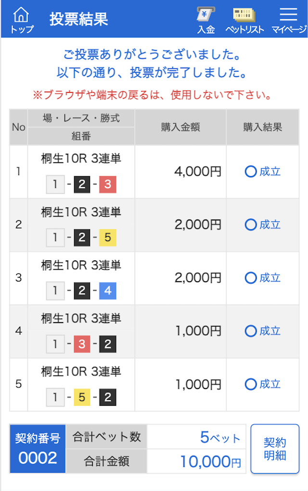The height and width of the screenshot is (491, 308).
Task: Click the 合計金額 10,000円 total
Action: (211, 461)
